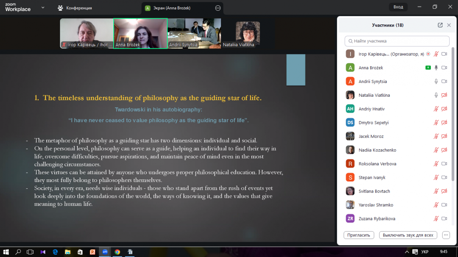
Task: Open the Zoom Workplace dropdown arrow
Action: (x=42, y=8)
